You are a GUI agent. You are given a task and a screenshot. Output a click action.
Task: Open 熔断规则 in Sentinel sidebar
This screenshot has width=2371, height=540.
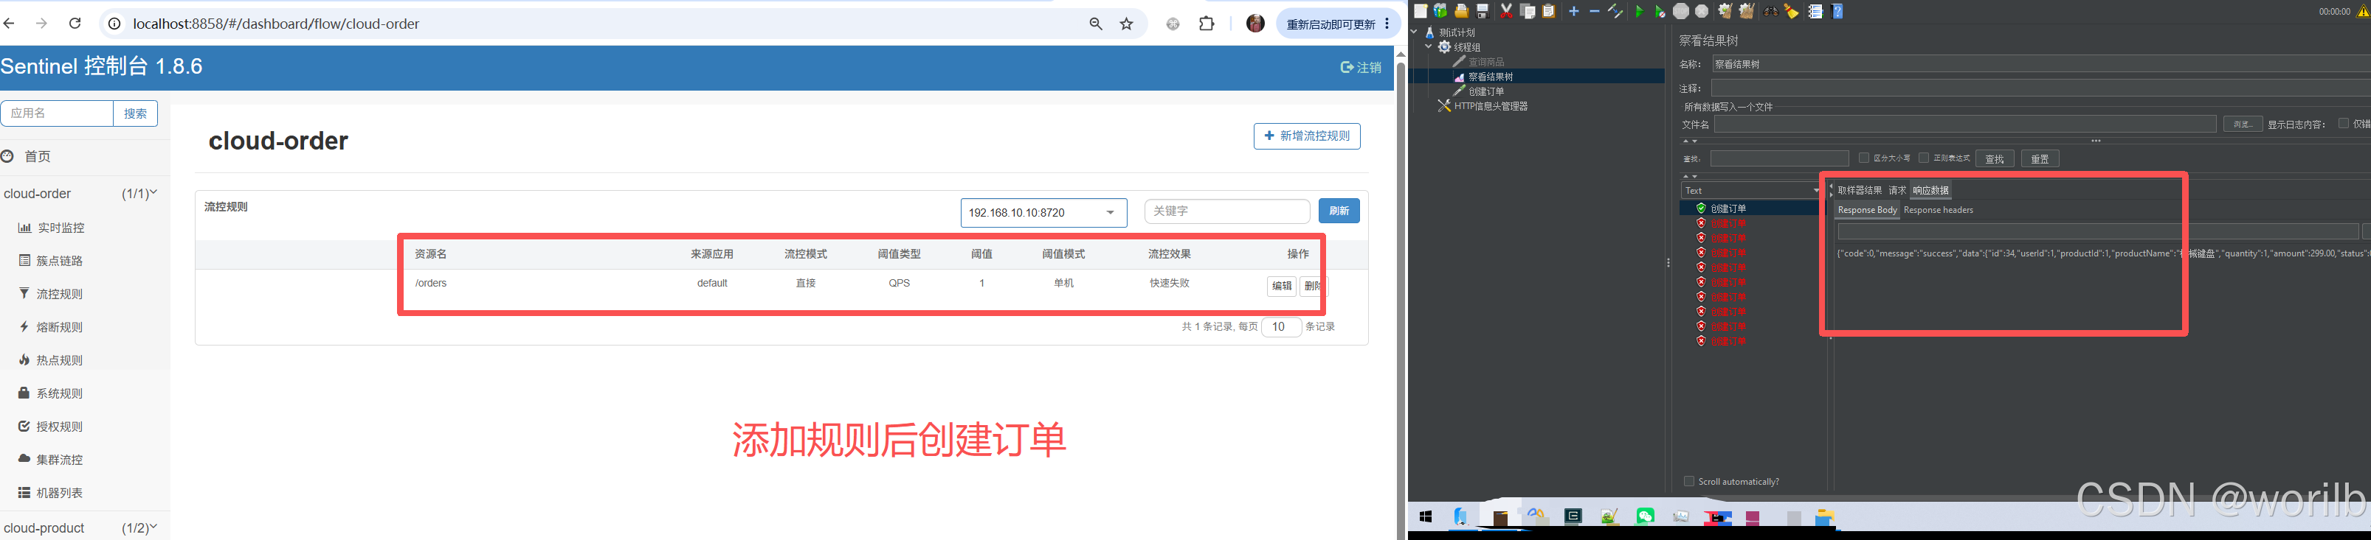coord(60,327)
